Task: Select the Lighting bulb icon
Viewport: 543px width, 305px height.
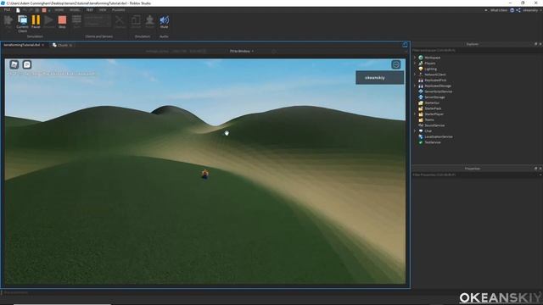Action: 421,69
